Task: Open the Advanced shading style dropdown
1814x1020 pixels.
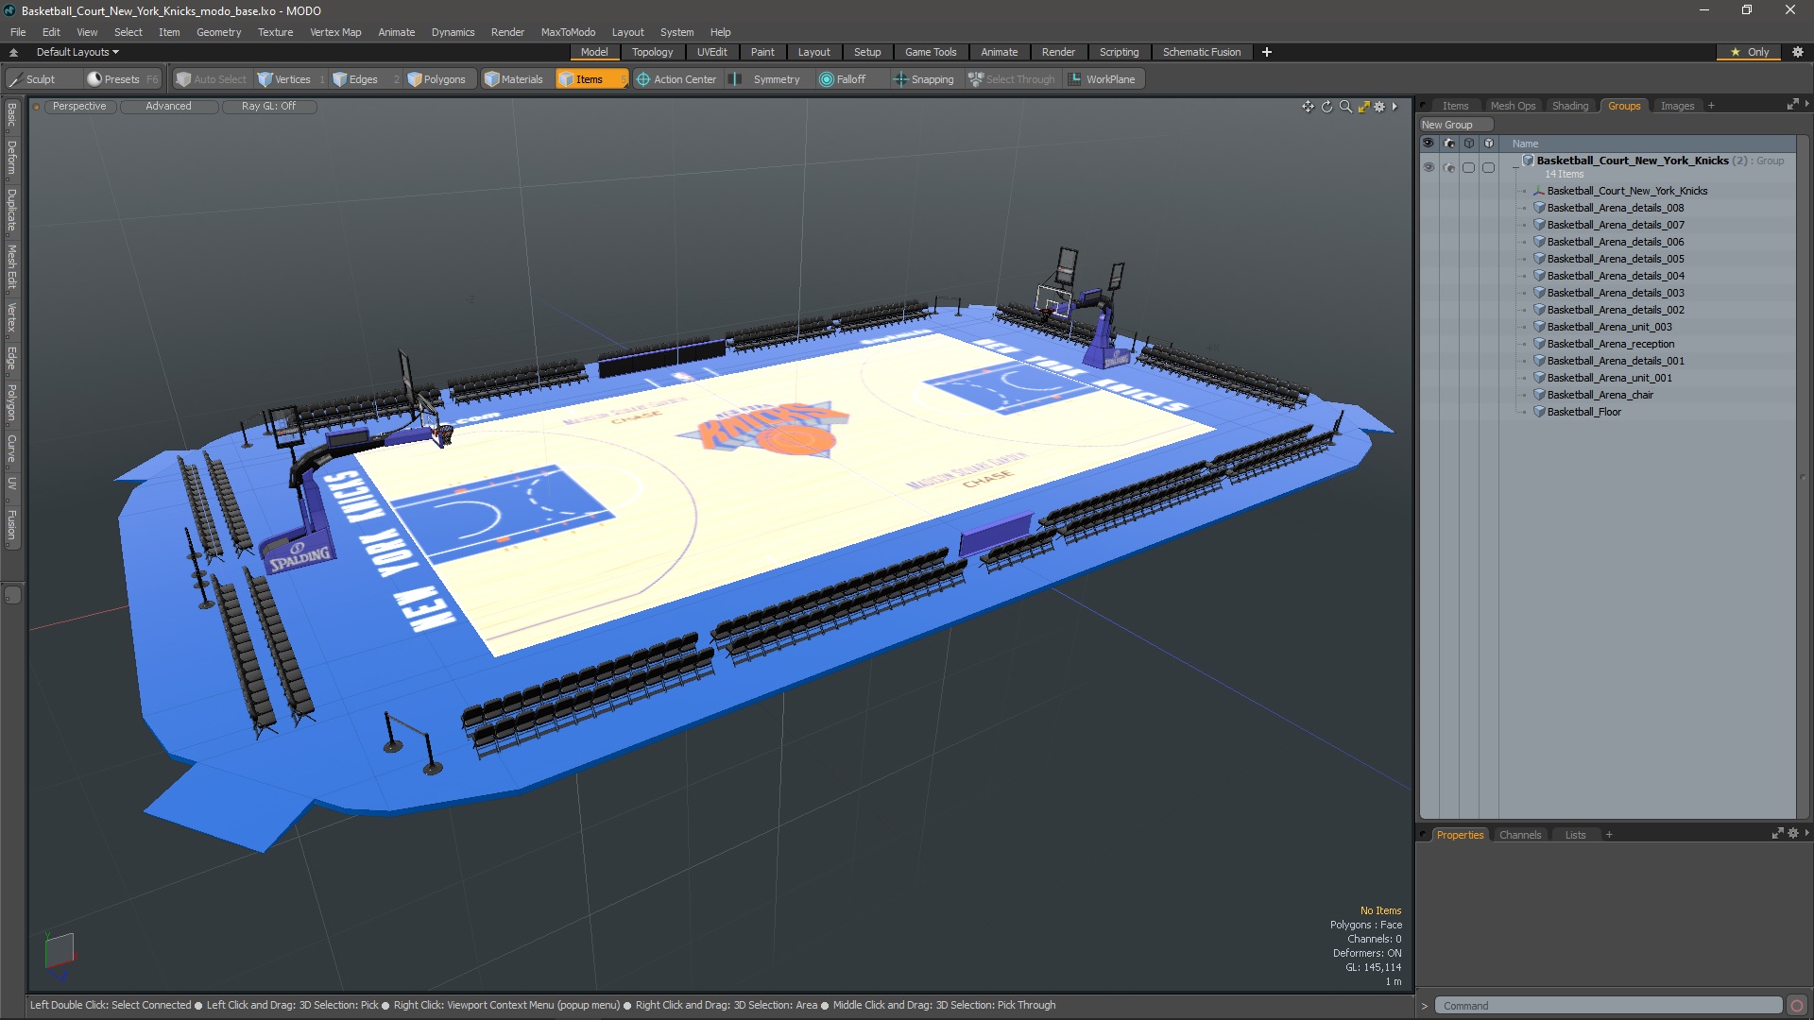Action: pos(168,106)
